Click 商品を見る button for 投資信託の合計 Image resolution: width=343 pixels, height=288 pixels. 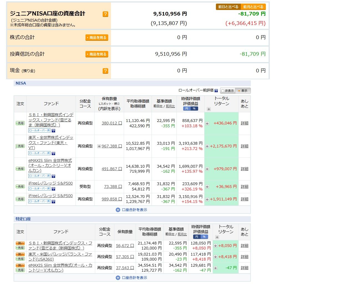(x=97, y=54)
